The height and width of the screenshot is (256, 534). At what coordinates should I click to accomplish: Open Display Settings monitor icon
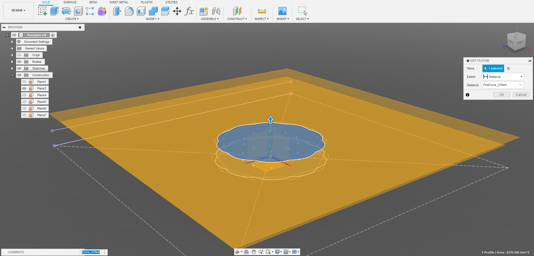coord(277,252)
